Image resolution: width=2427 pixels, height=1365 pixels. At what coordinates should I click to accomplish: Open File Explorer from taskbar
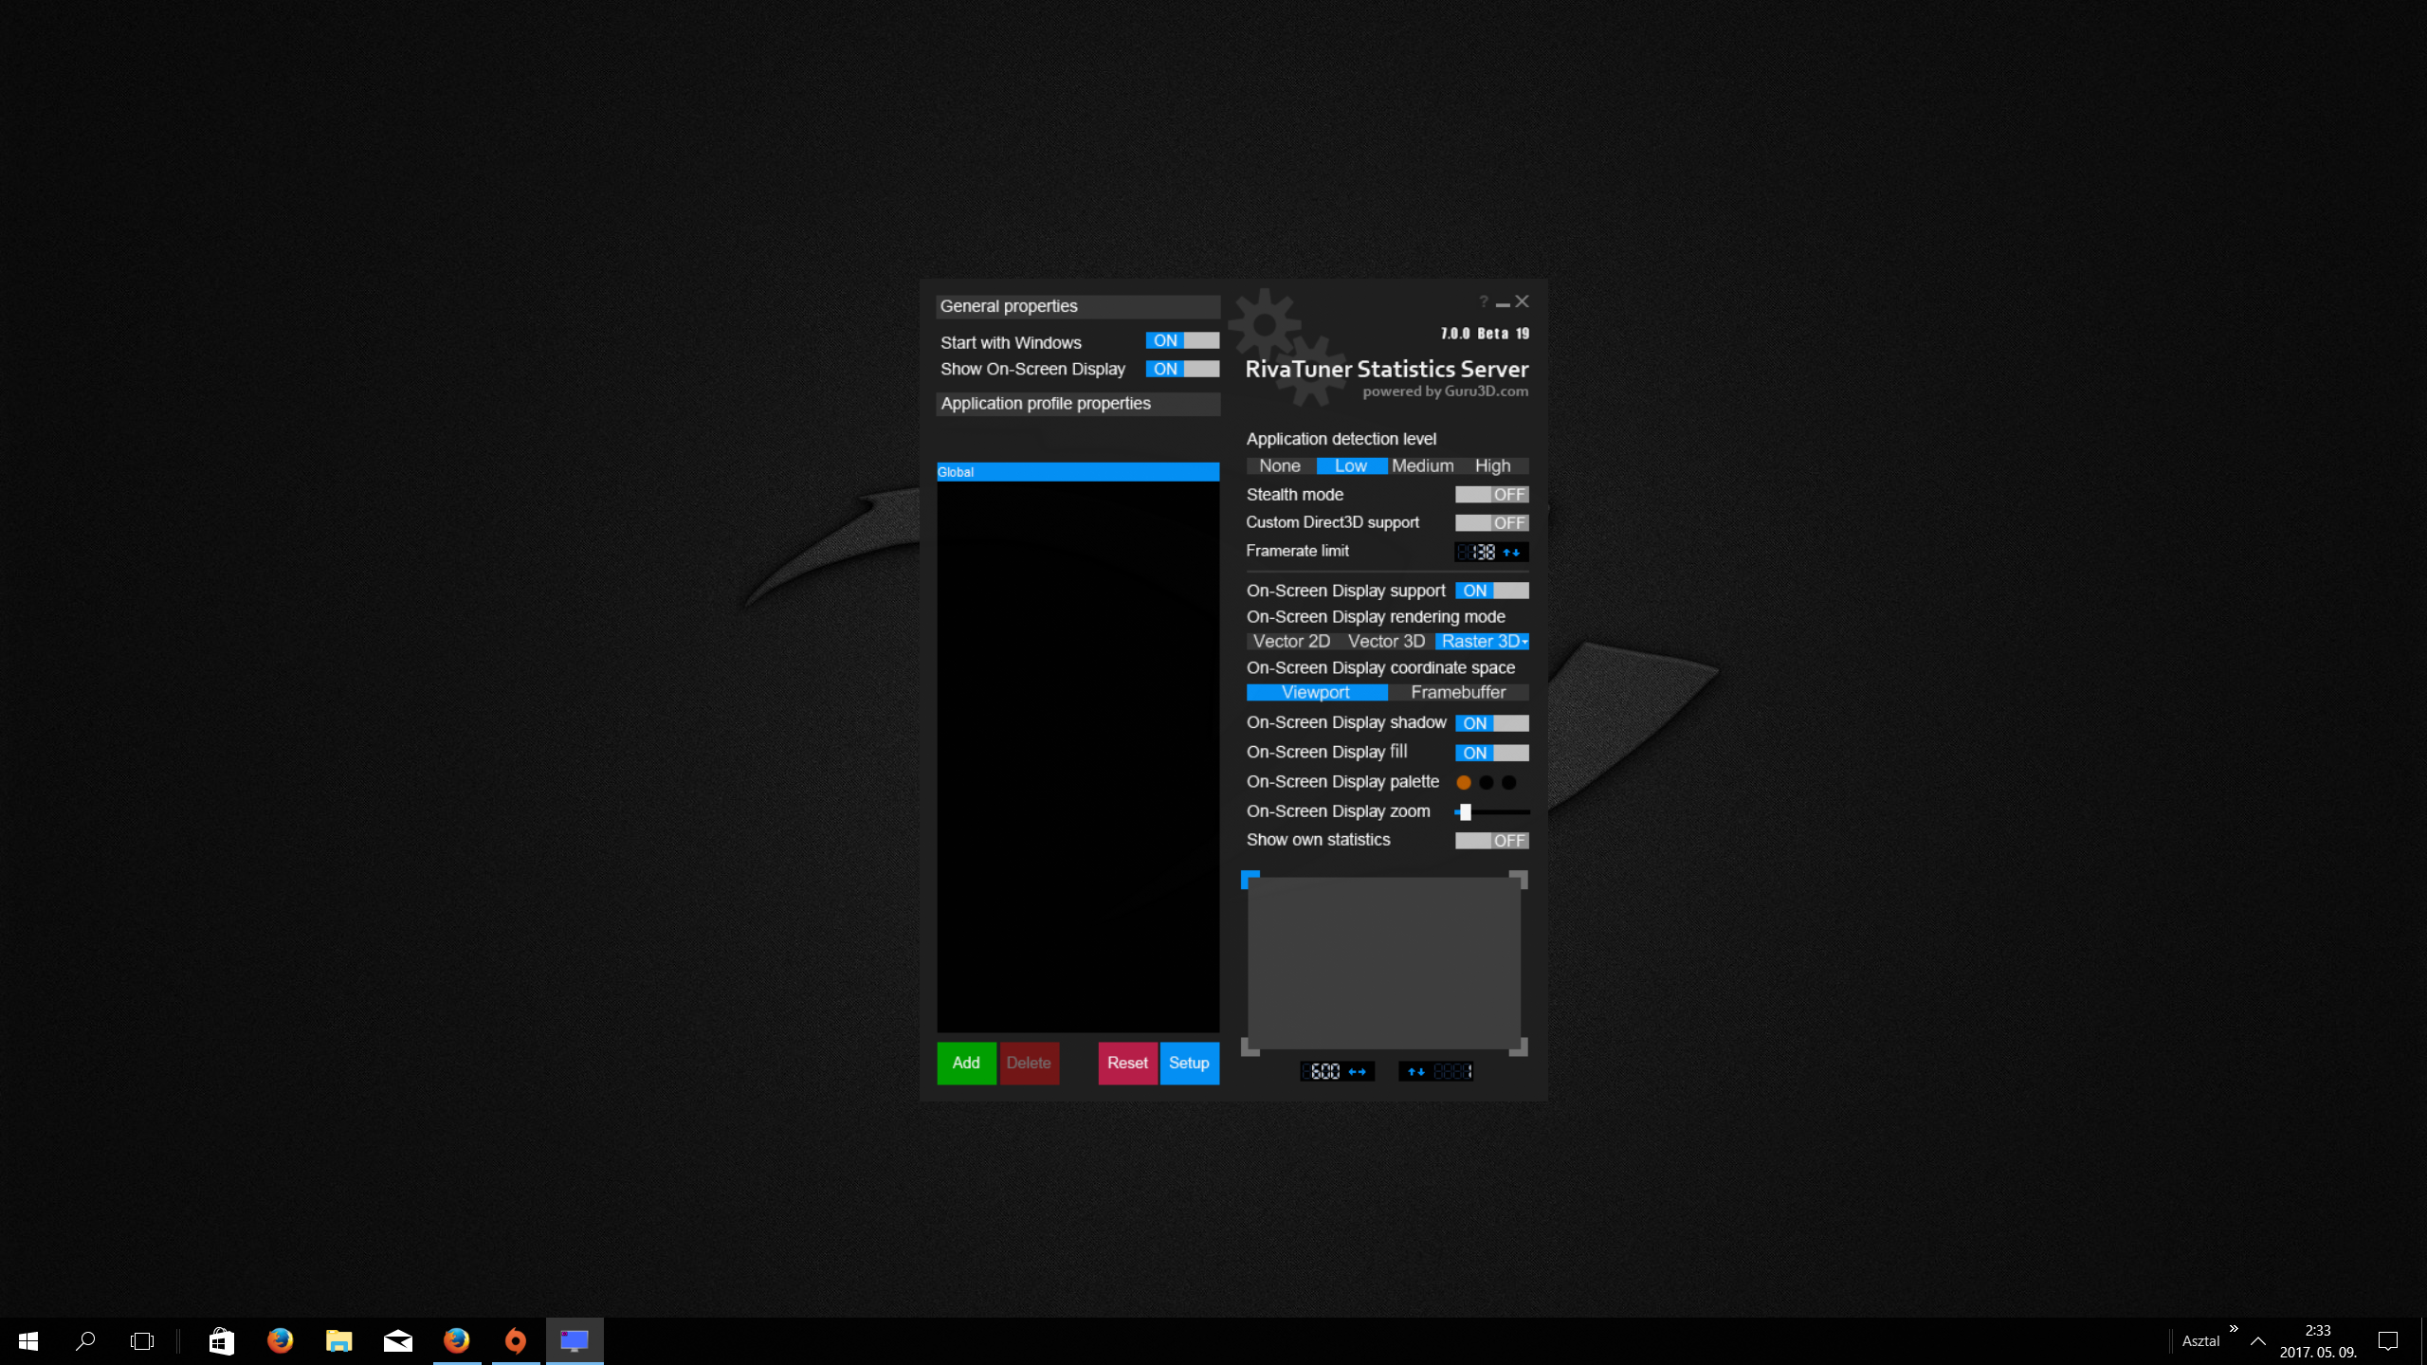point(339,1341)
